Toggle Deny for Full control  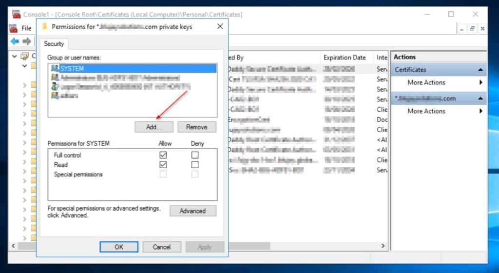pos(195,155)
